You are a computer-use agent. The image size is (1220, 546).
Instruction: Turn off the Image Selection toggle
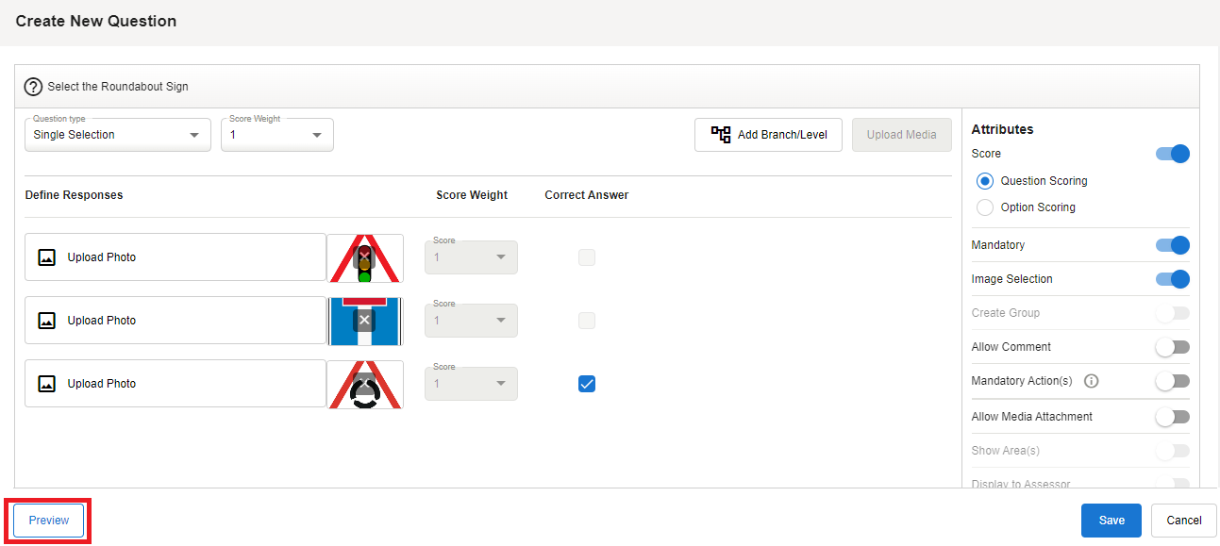(1173, 279)
